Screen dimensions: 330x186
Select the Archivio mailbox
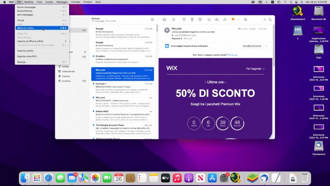coord(72,81)
